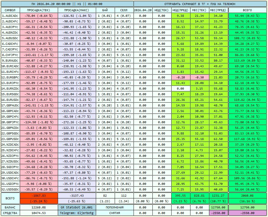Select the 30.USDCHFc symbol cell
The height and width of the screenshot is (217, 268).
10,178
